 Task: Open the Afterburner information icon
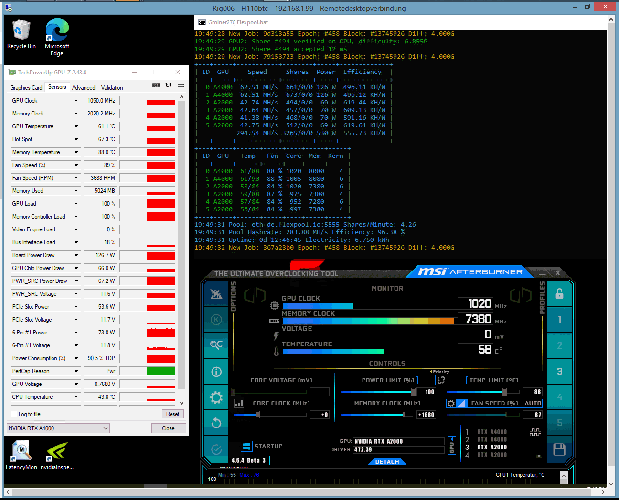coord(216,371)
